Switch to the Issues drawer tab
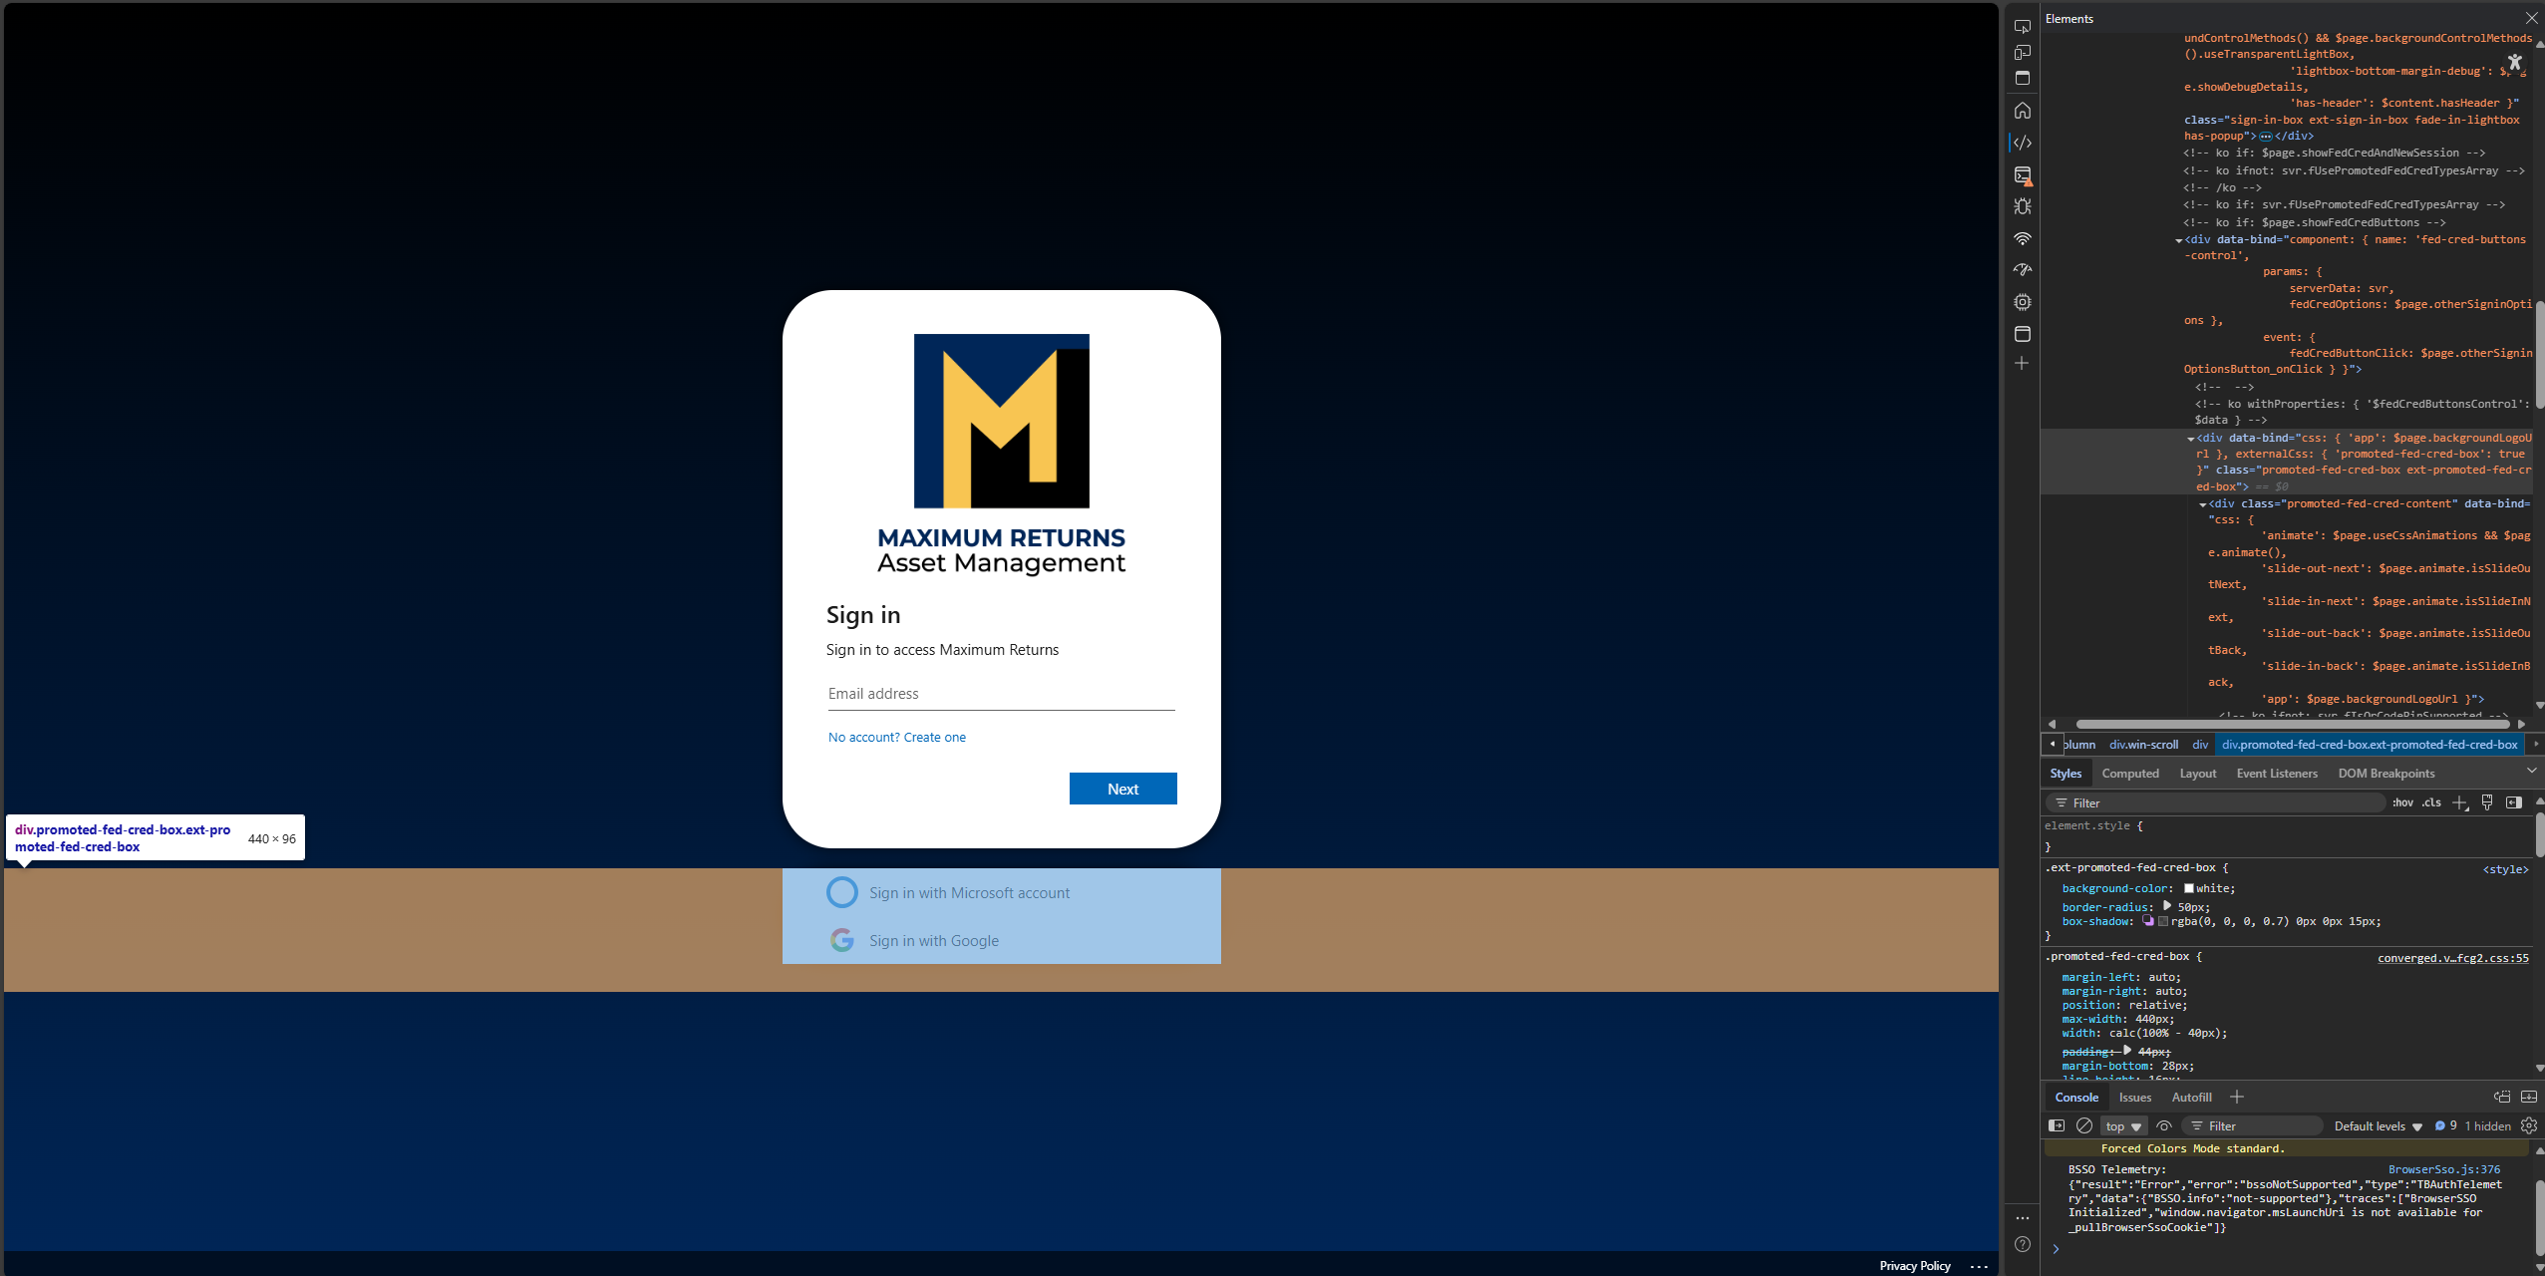This screenshot has width=2545, height=1276. [x=2135, y=1097]
